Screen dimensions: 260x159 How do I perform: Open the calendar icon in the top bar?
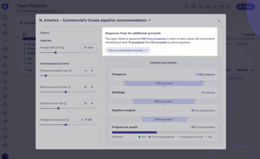coord(221,7)
